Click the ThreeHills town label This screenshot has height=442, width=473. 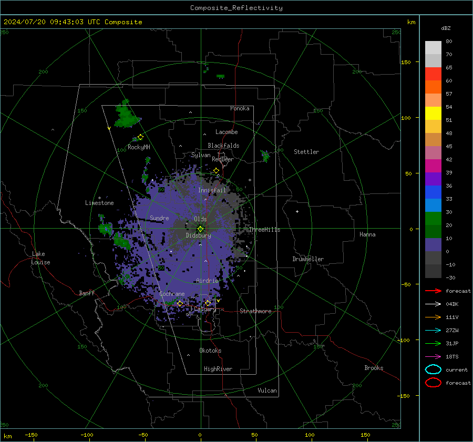(x=264, y=230)
